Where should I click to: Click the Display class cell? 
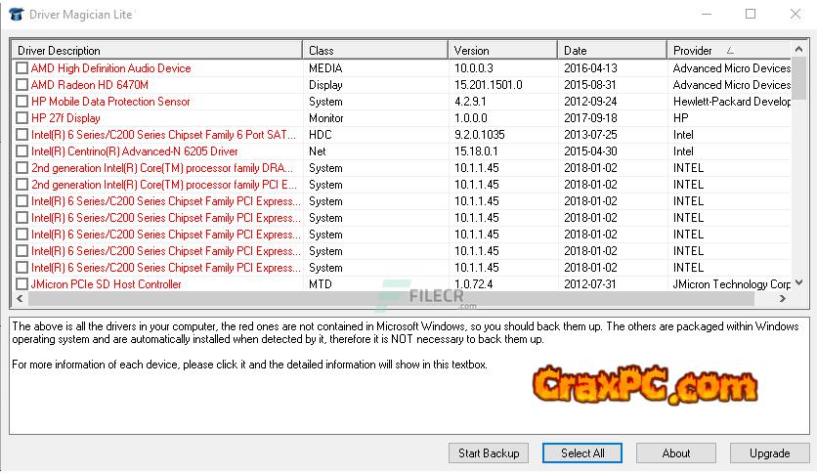click(x=325, y=85)
